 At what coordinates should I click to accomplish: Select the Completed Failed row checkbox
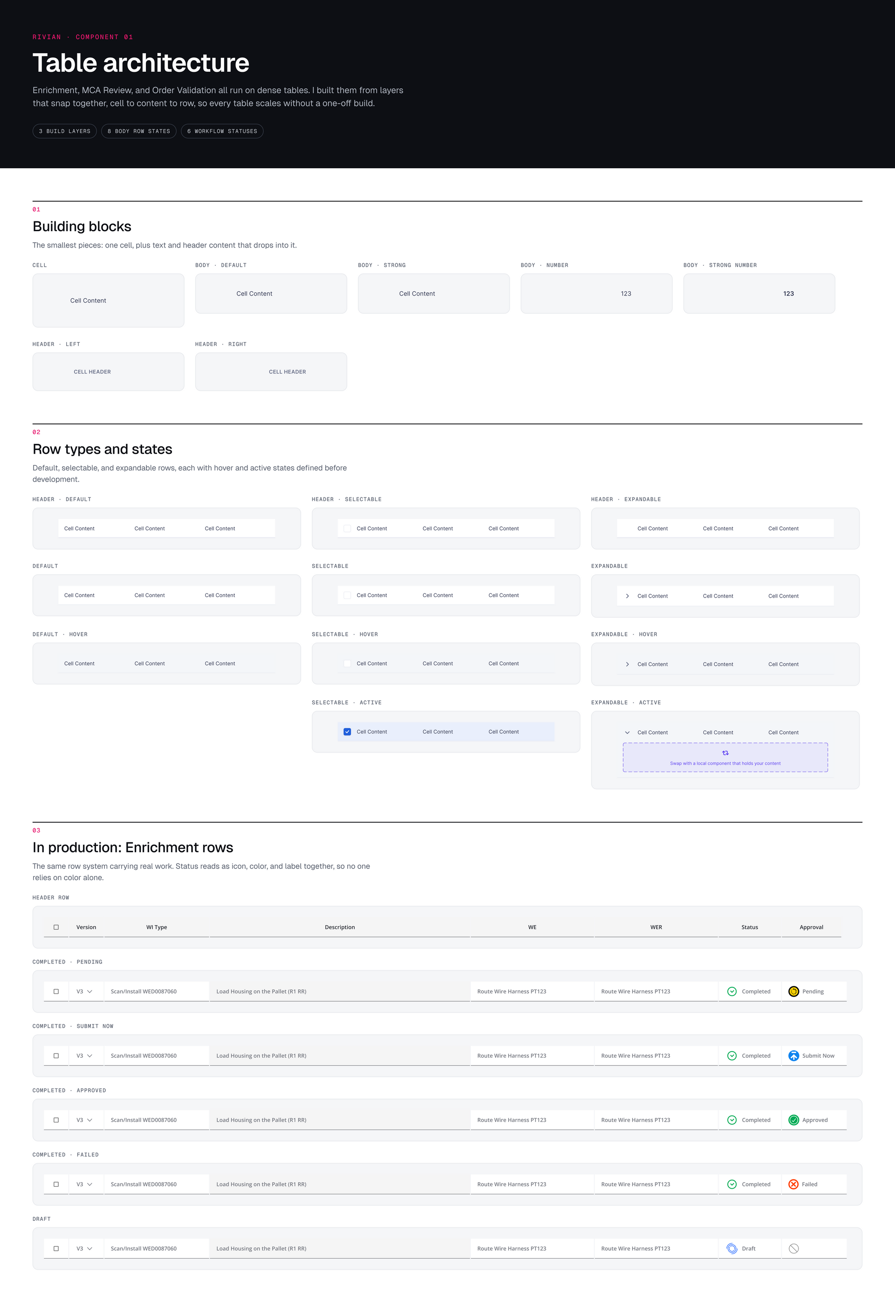click(x=56, y=1184)
